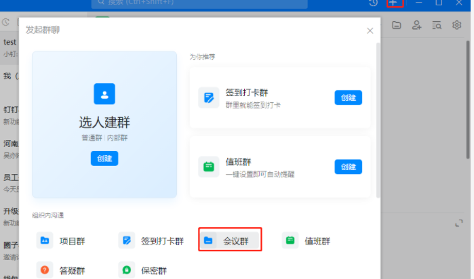Viewport: 474px width, 279px height.
Task: Click the 选人建群 person icon
Action: tap(104, 94)
